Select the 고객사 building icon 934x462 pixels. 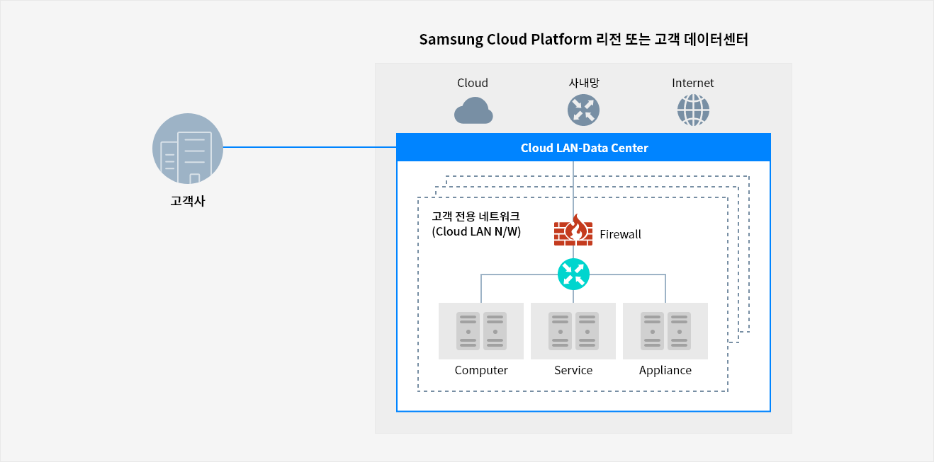coord(187,149)
